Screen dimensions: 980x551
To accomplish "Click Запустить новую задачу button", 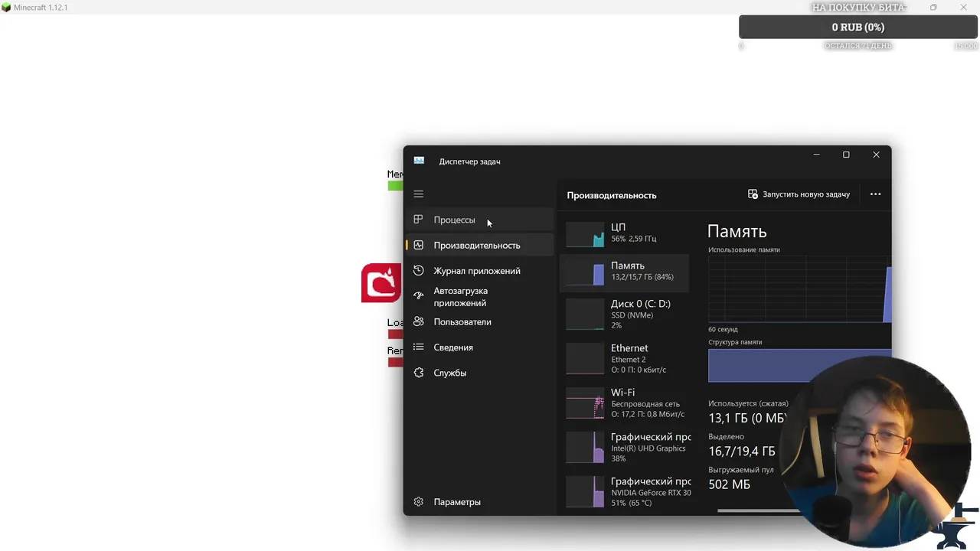I will (x=799, y=194).
